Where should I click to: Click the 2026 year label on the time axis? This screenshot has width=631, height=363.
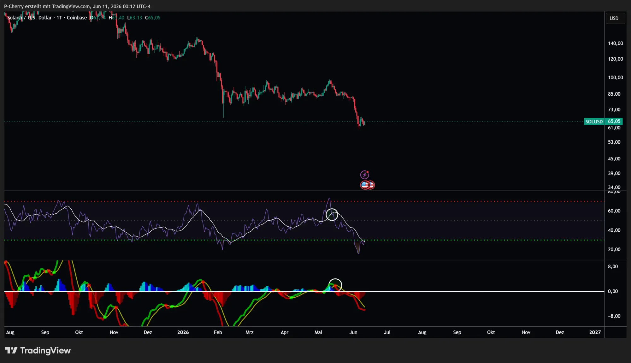[183, 332]
